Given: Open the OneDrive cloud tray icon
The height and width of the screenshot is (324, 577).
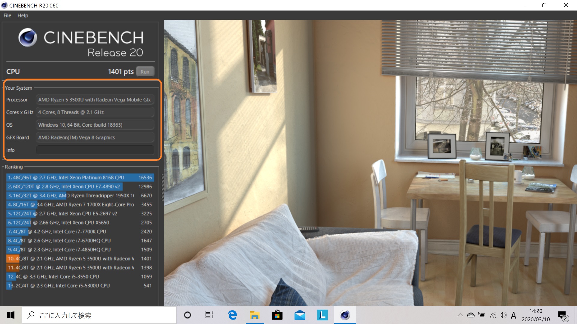Looking at the screenshot, I should point(471,315).
